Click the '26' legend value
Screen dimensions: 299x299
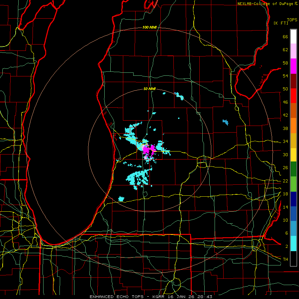[285, 168]
